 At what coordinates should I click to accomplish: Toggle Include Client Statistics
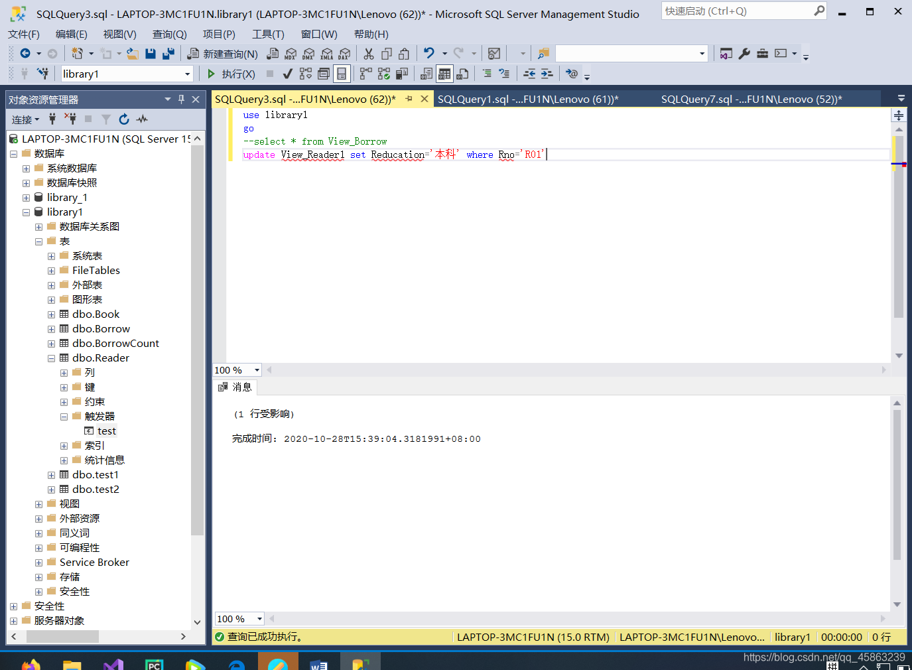click(402, 74)
